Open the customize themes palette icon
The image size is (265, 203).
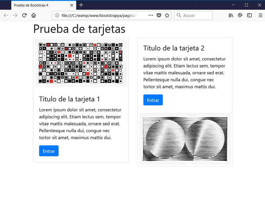point(240,15)
